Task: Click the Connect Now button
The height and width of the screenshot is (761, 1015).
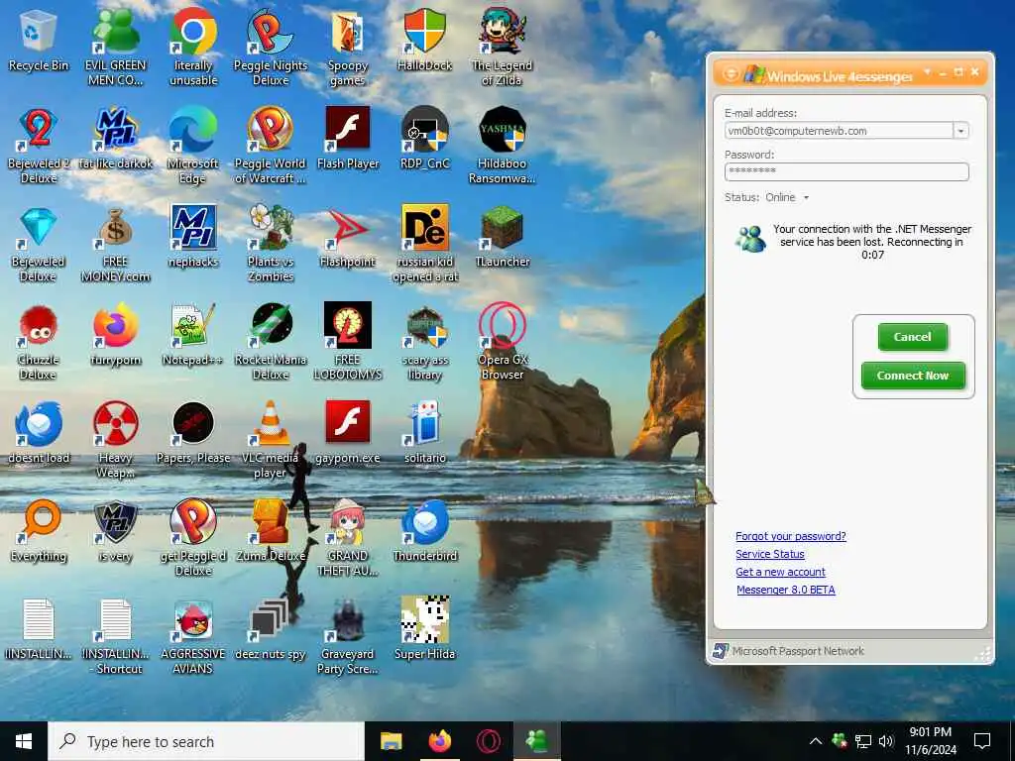Action: 913,376
